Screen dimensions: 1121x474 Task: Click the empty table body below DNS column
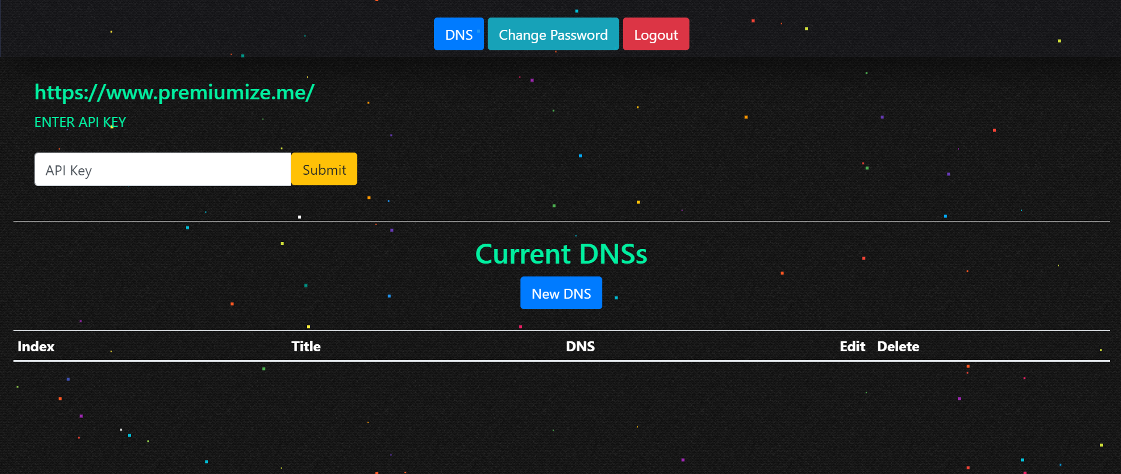coord(580,397)
